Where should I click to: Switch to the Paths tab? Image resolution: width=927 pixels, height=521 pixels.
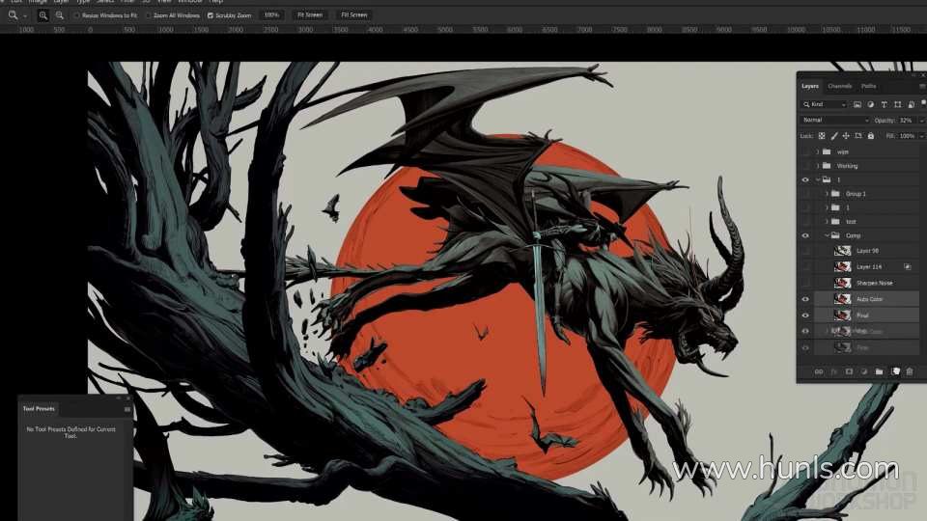(x=869, y=86)
